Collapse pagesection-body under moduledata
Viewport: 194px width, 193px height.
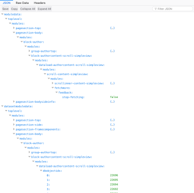coord(14,32)
